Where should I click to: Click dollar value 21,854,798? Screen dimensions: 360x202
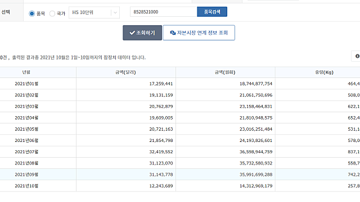(161, 140)
